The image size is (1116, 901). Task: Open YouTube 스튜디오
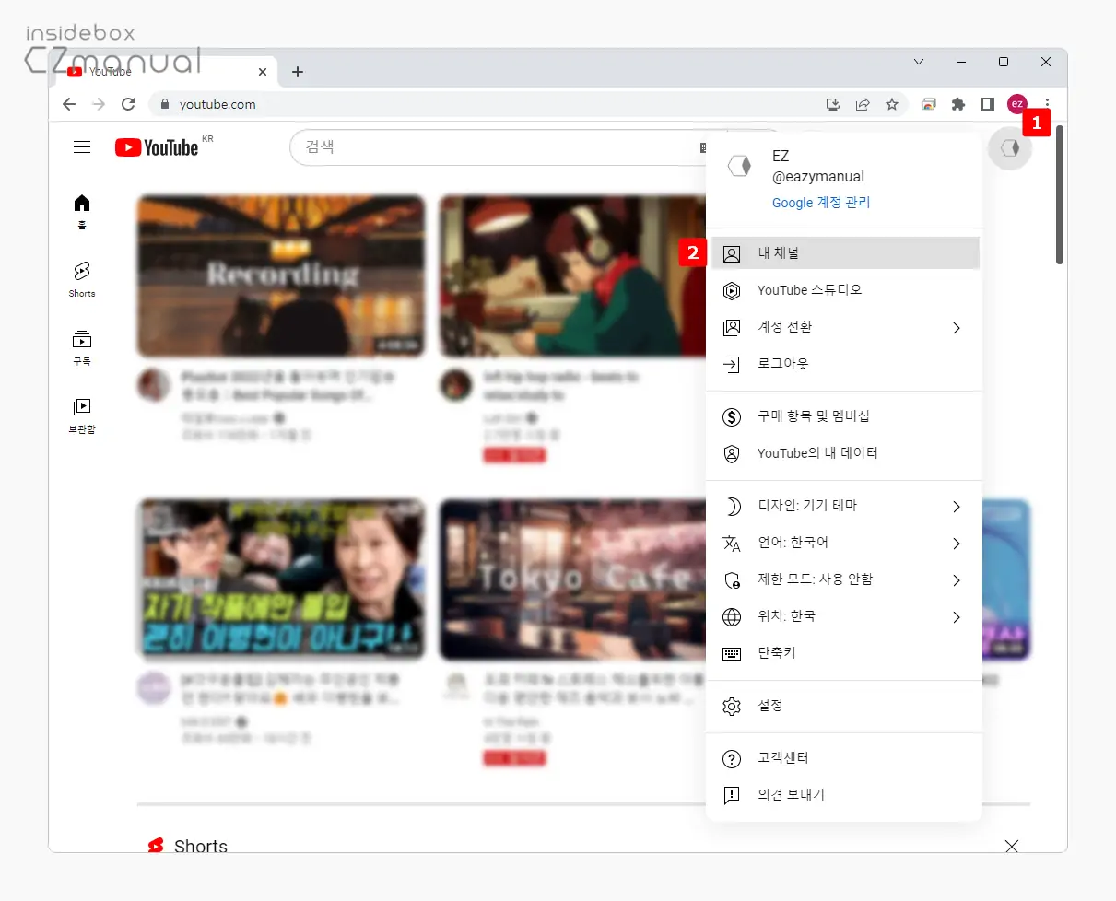coord(845,290)
